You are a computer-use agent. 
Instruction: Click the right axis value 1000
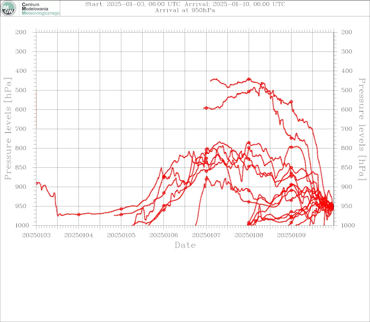point(347,226)
